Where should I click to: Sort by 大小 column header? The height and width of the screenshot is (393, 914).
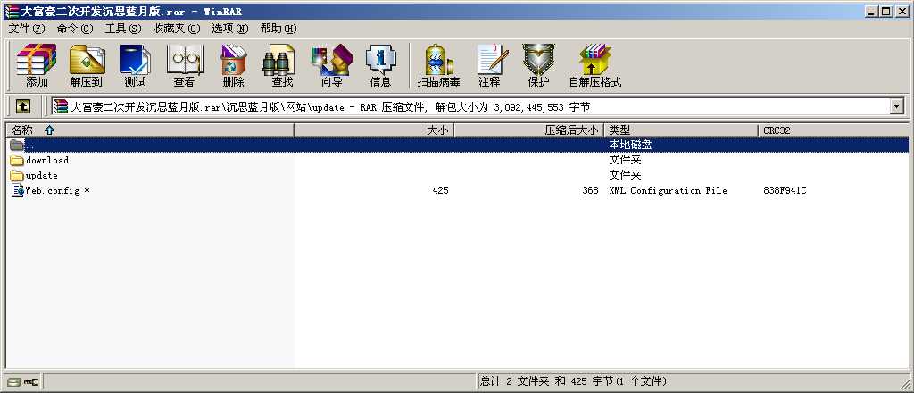click(x=374, y=130)
